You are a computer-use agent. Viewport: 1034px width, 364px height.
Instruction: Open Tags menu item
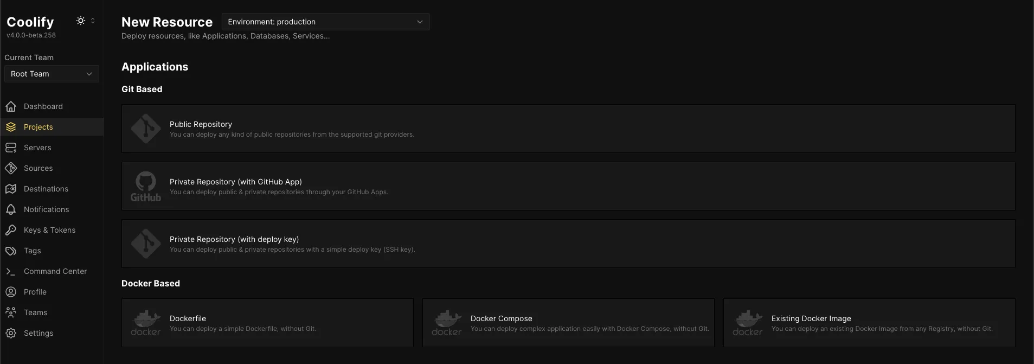coord(52,251)
